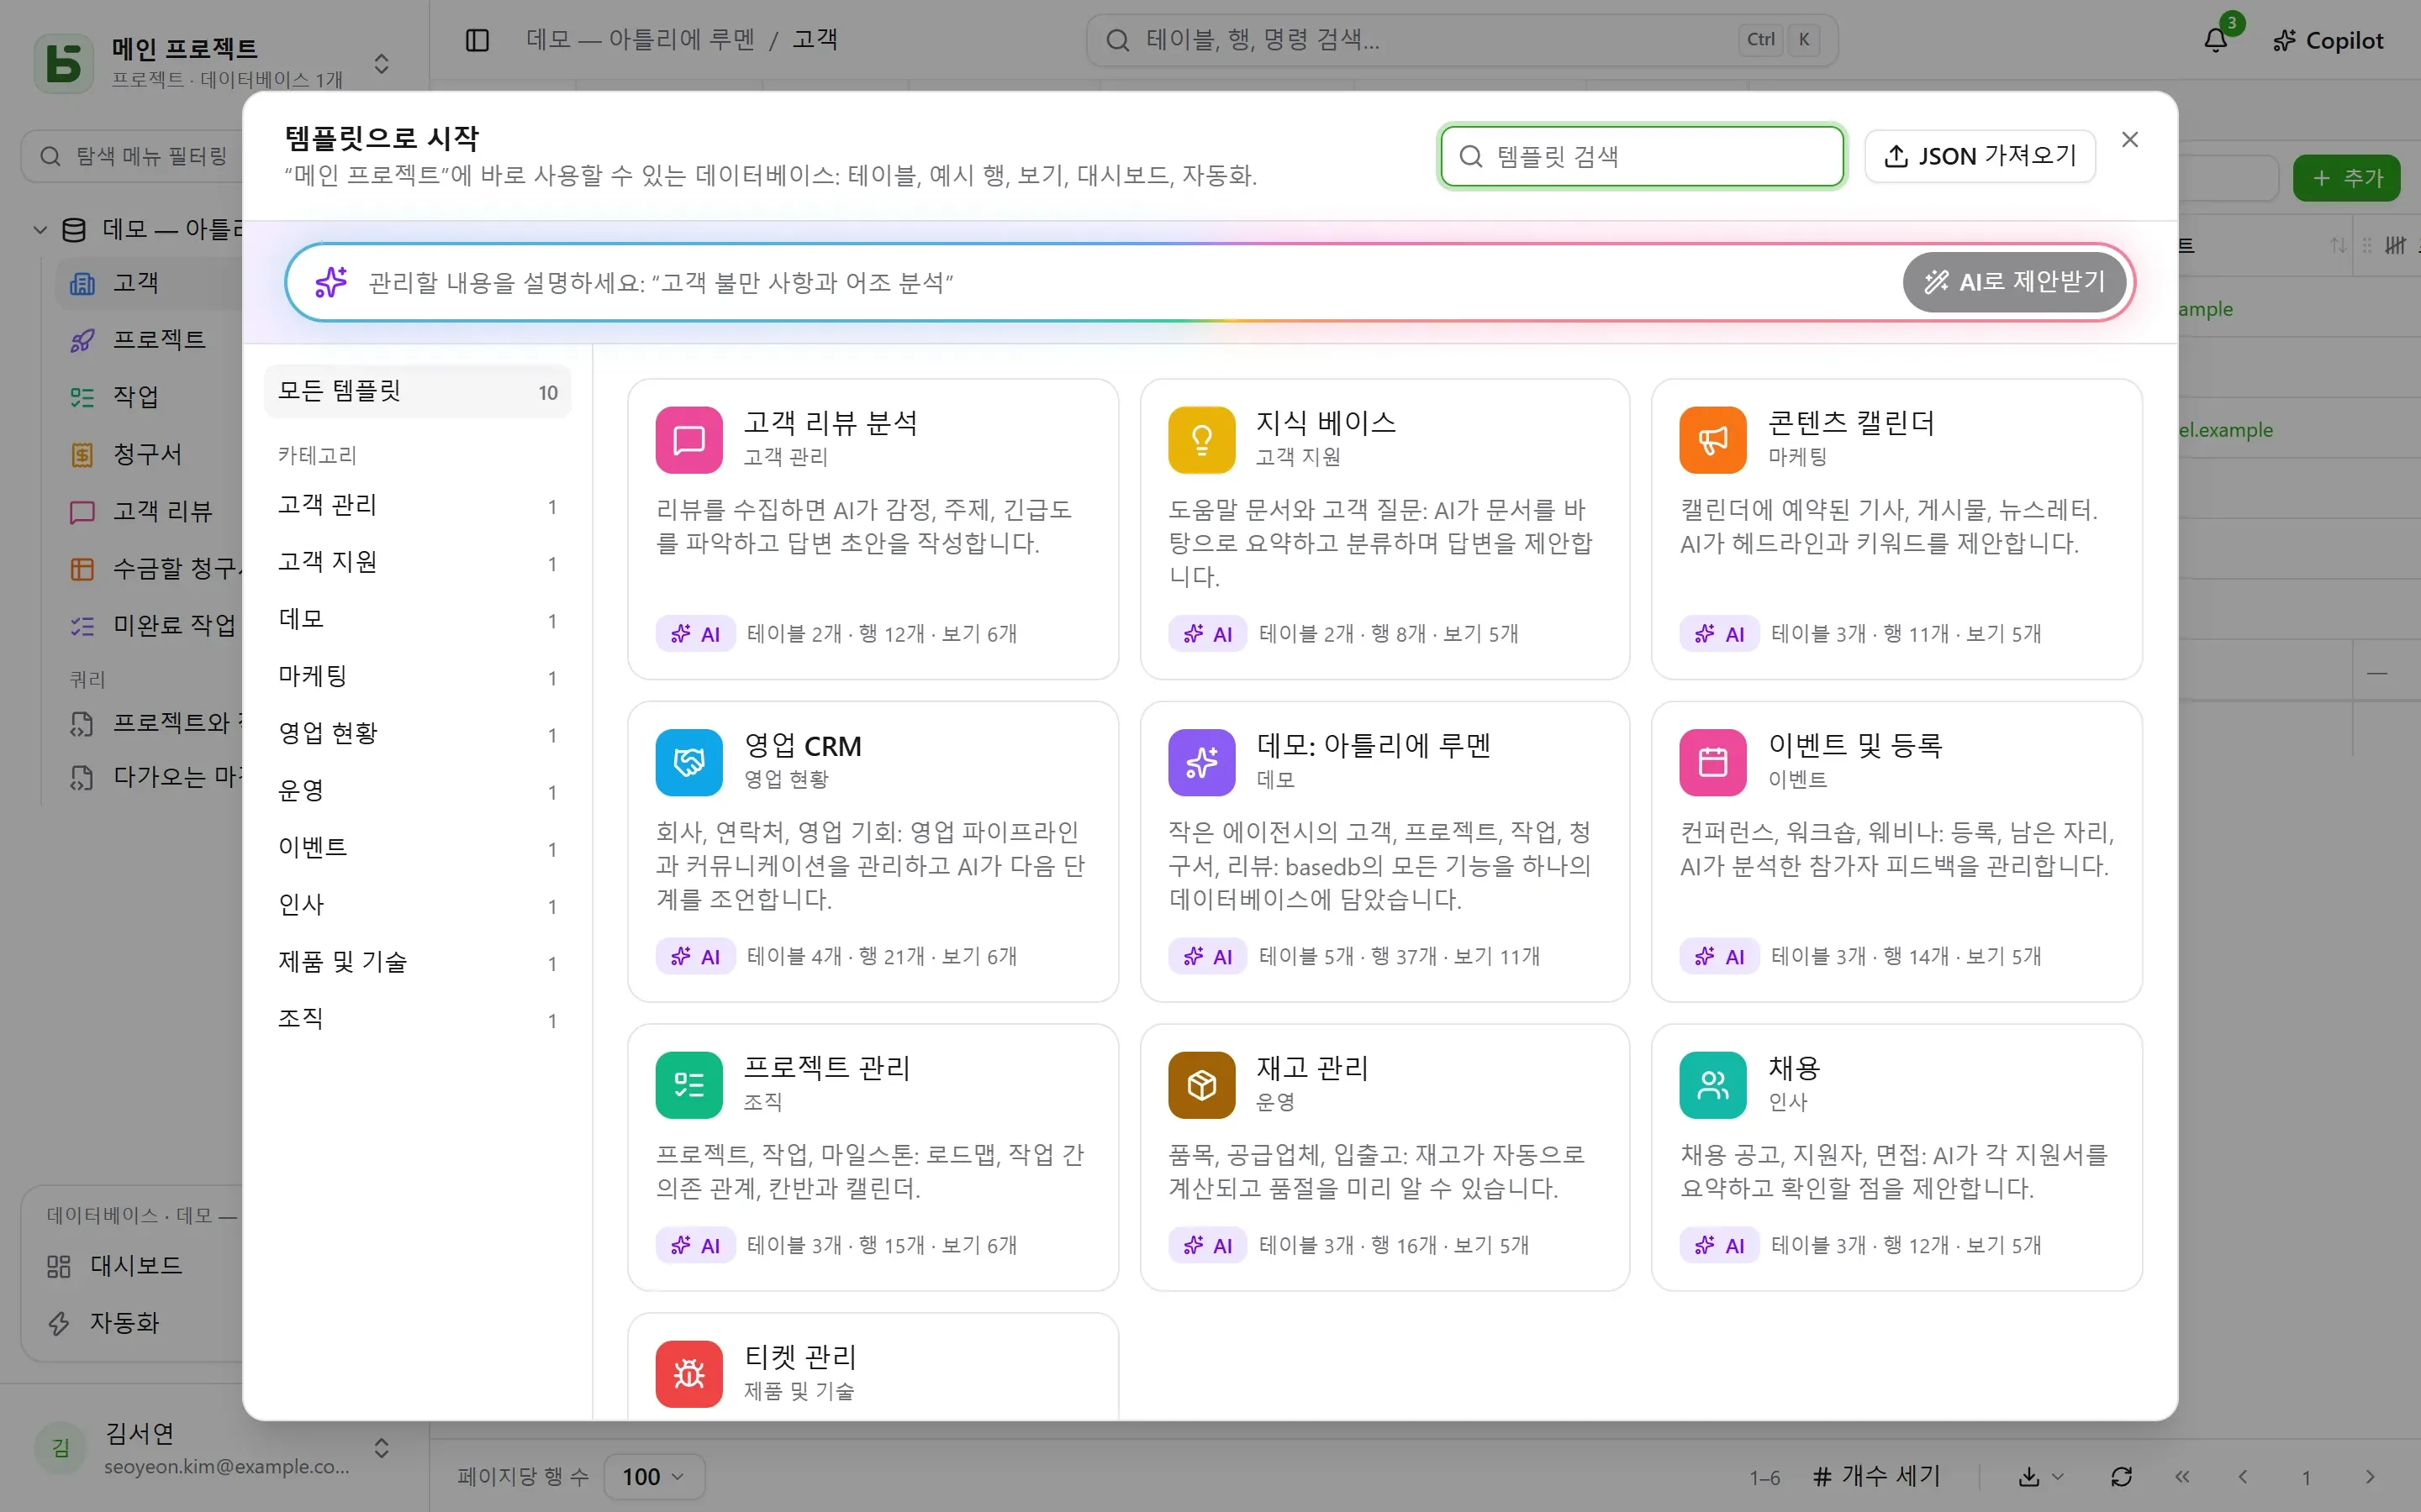Open the Copilot assistant
The image size is (2421, 1512).
[2328, 40]
